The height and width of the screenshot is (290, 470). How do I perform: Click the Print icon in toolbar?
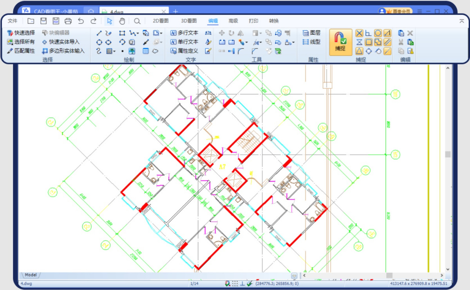coord(68,21)
